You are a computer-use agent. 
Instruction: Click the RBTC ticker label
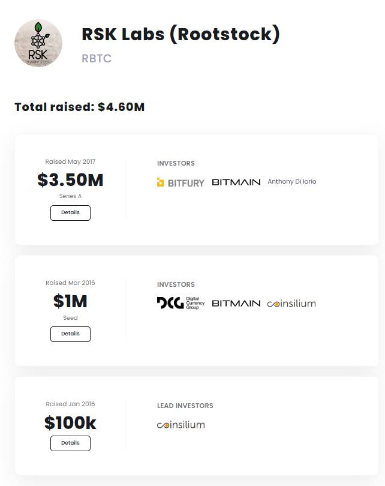coord(97,58)
